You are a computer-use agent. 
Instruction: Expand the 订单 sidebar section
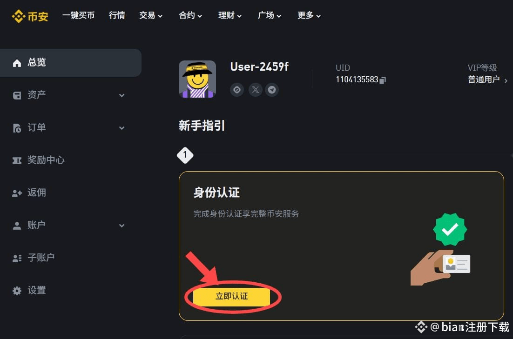[x=121, y=128]
